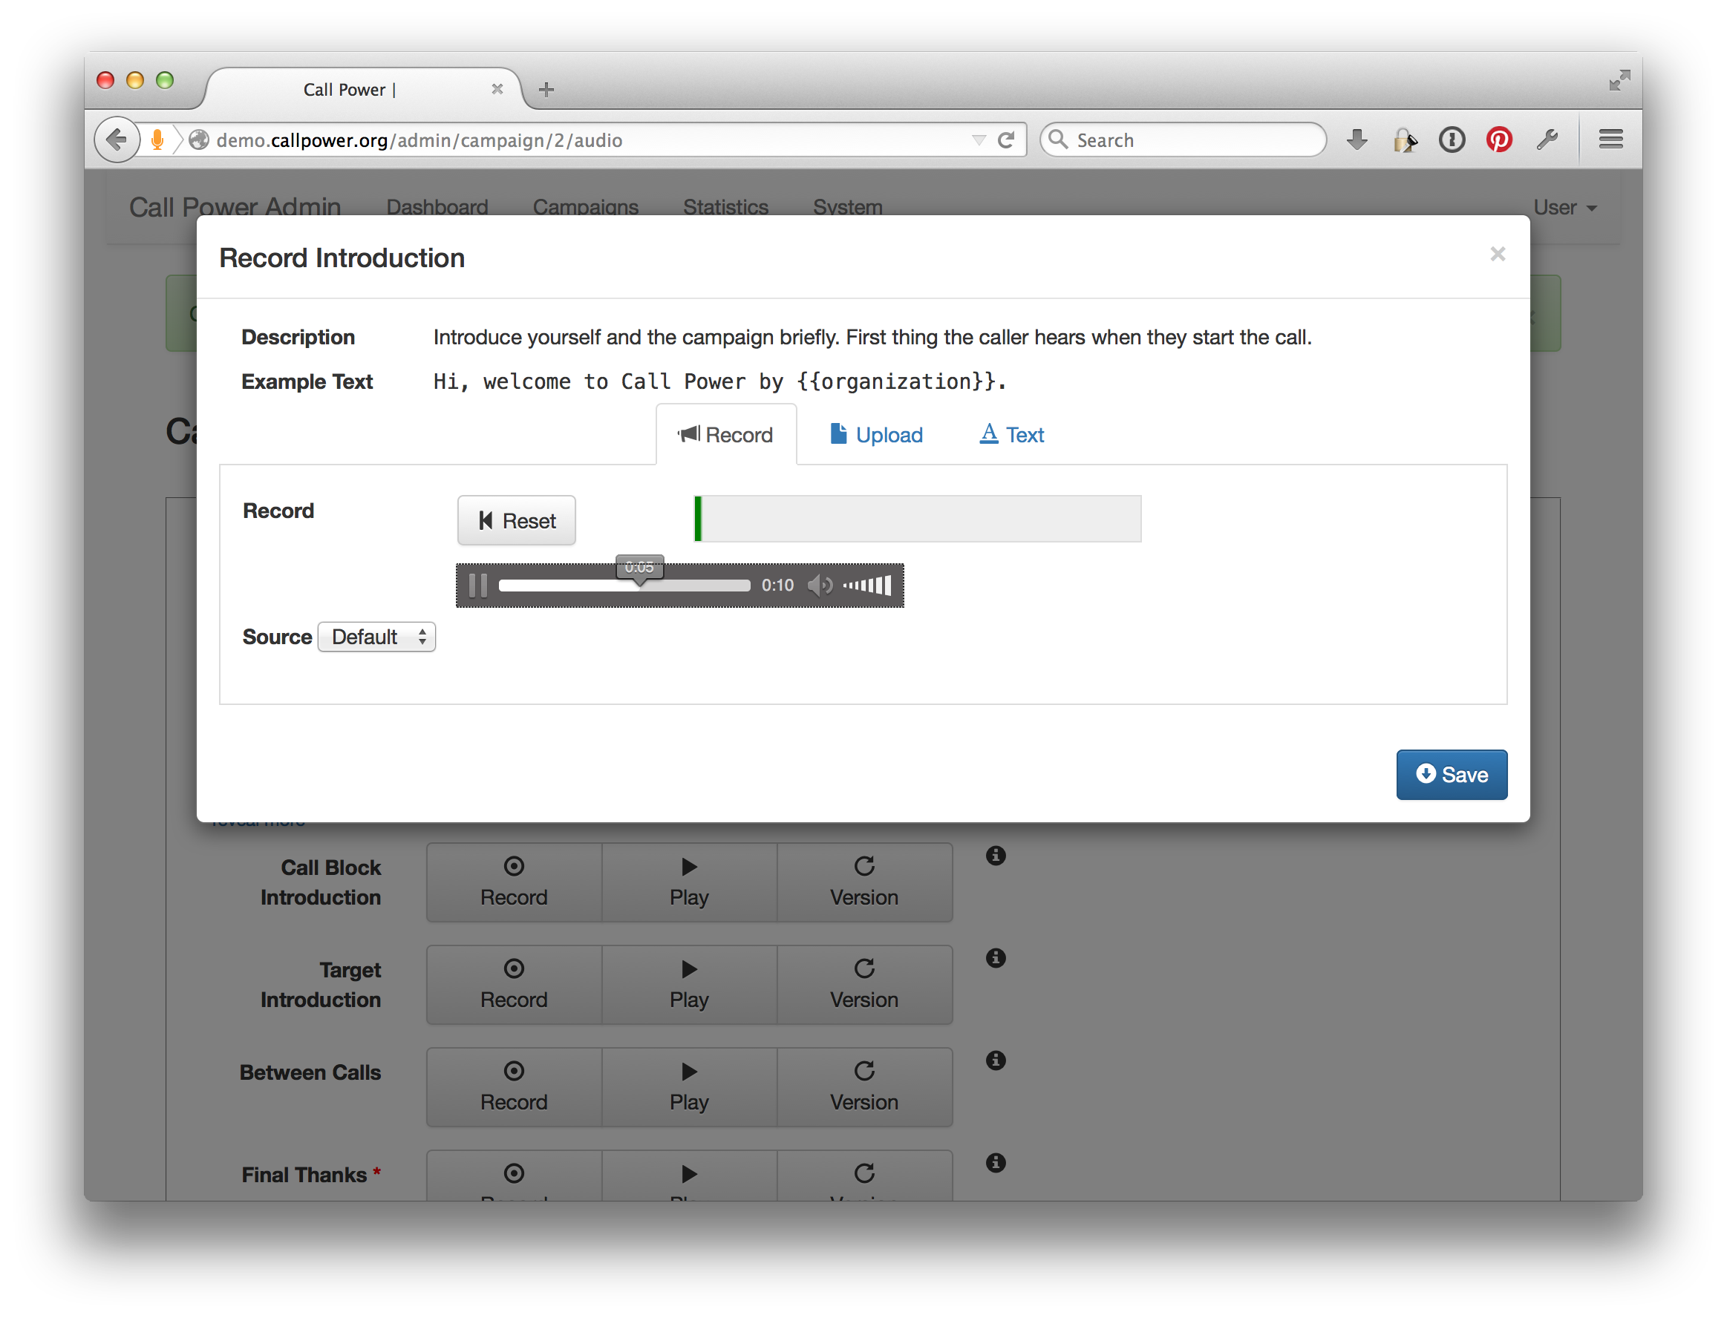This screenshot has height=1318, width=1727.
Task: Click the address bar URL
Action: pyautogui.click(x=419, y=140)
